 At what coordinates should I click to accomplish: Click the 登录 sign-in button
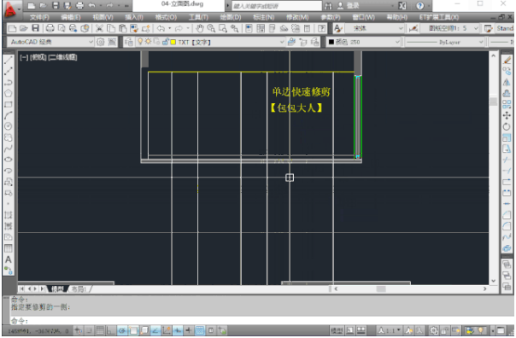tap(349, 6)
